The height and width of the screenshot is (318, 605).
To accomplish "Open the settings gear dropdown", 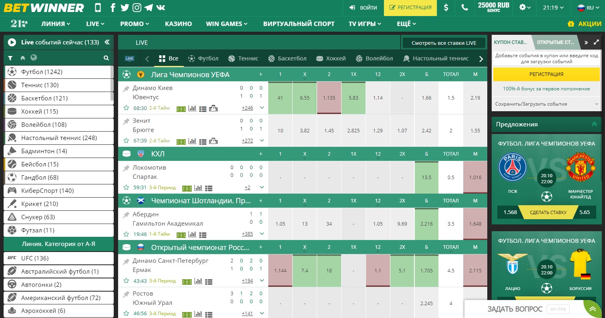I will [x=525, y=8].
